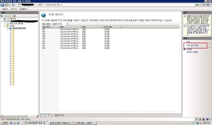The width and height of the screenshot is (212, 125).
Task: Open the breadcrumb arrow after 사이트
Action: point(44,5)
